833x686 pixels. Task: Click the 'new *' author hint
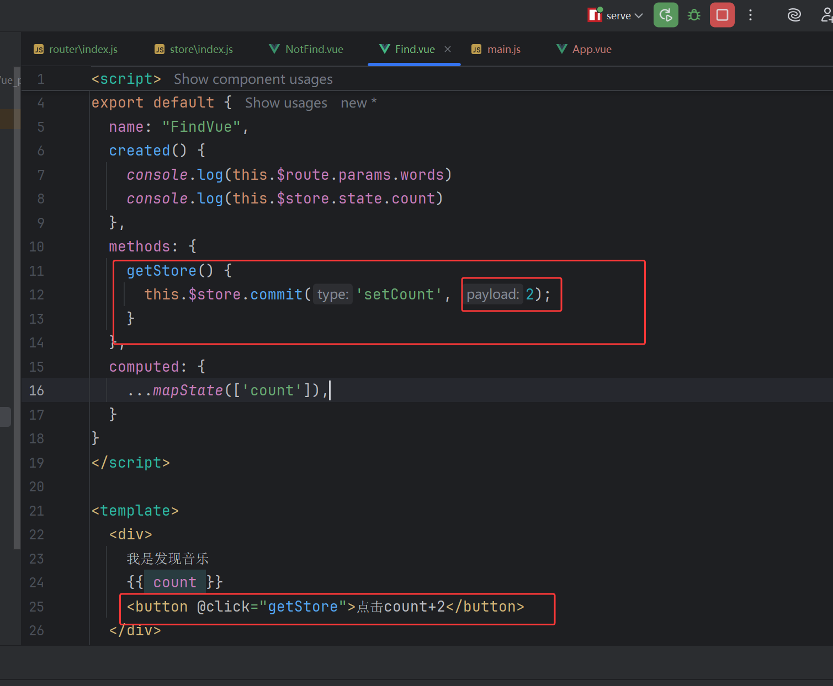(359, 103)
